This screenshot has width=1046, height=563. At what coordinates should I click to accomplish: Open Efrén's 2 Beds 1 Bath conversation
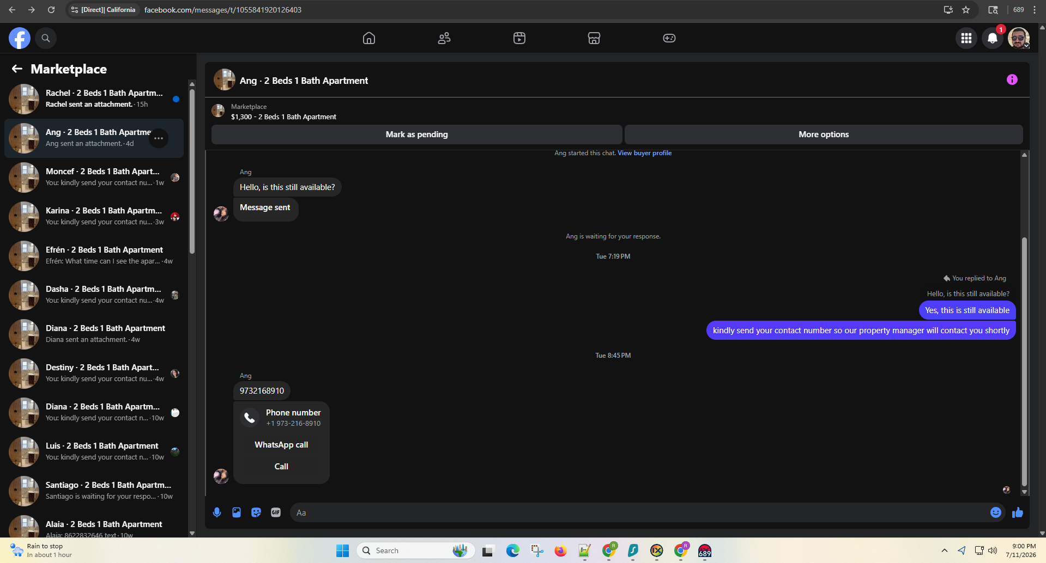(x=94, y=256)
